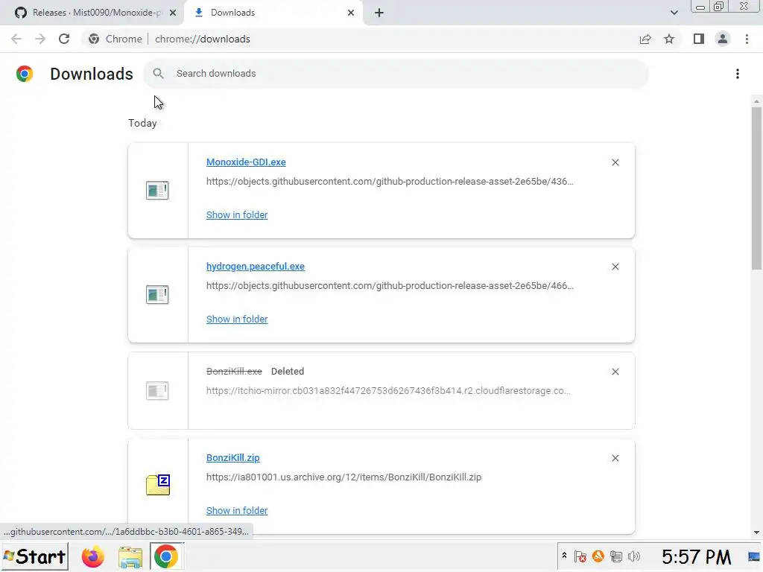This screenshot has width=763, height=572.
Task: Bookmark this page with the star
Action: tap(669, 39)
